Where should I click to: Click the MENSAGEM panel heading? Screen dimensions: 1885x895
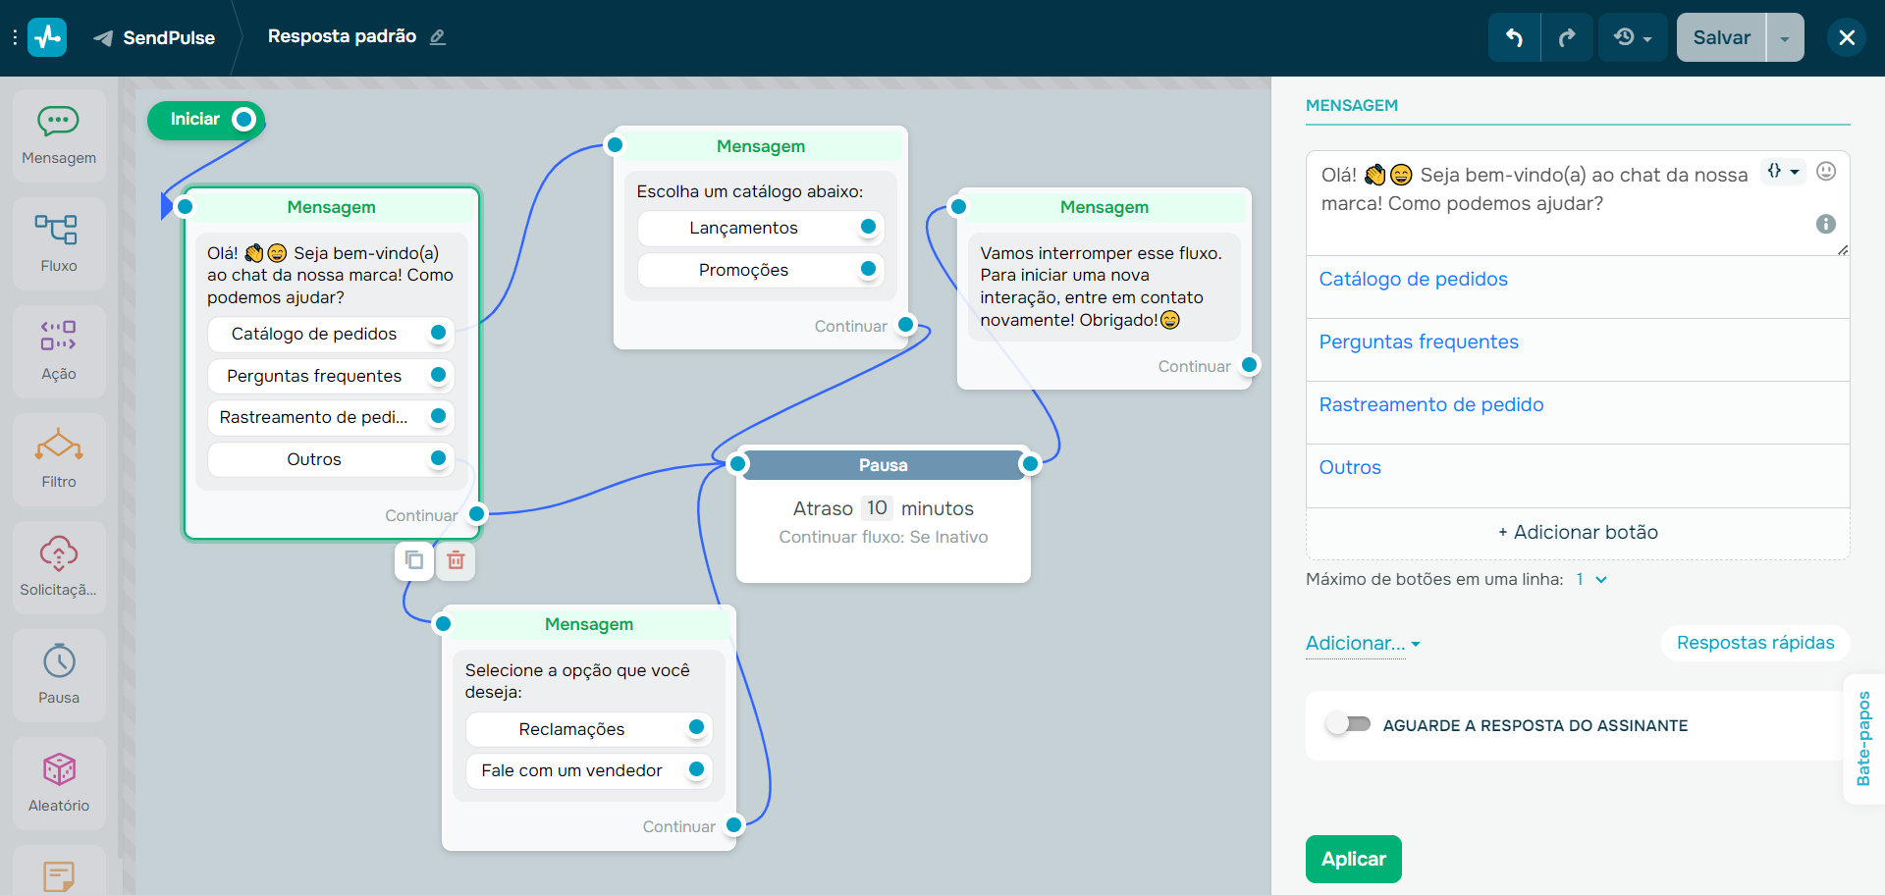coord(1351,105)
